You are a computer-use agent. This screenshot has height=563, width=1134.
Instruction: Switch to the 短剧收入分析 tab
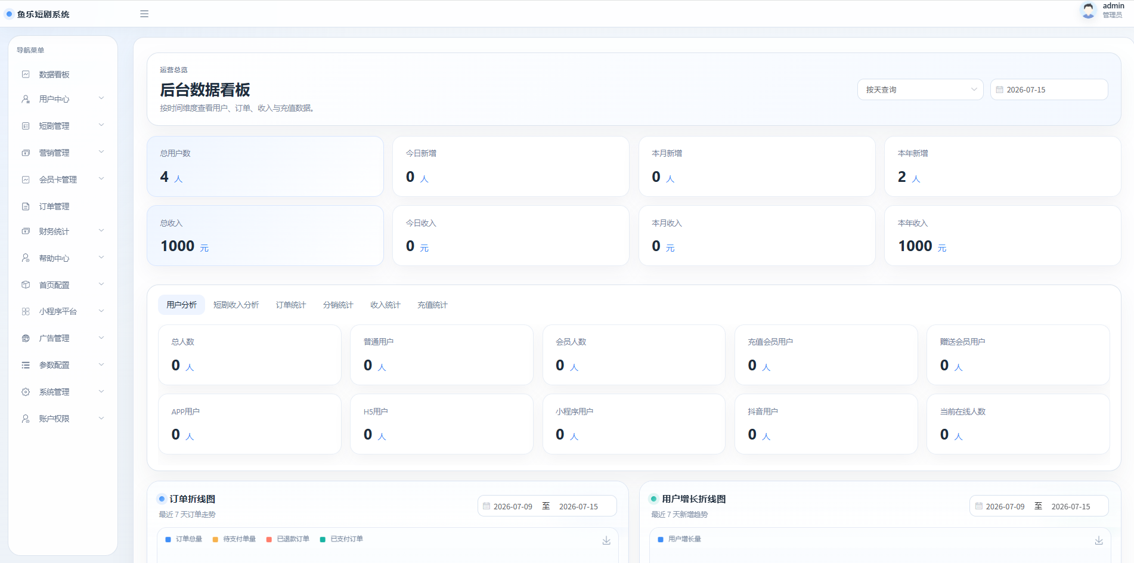pos(236,305)
